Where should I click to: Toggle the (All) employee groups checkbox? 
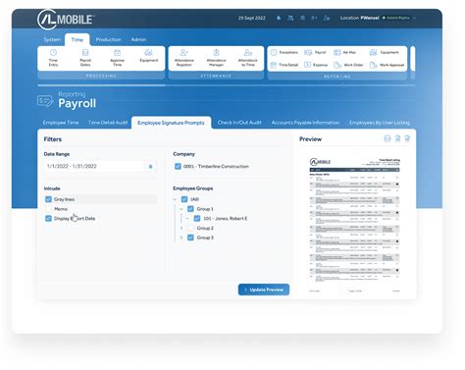[184, 199]
